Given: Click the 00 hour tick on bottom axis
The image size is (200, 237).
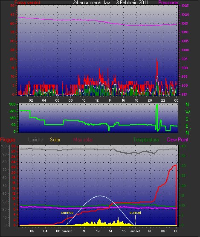Looking at the screenshot, I should (x=176, y=231).
